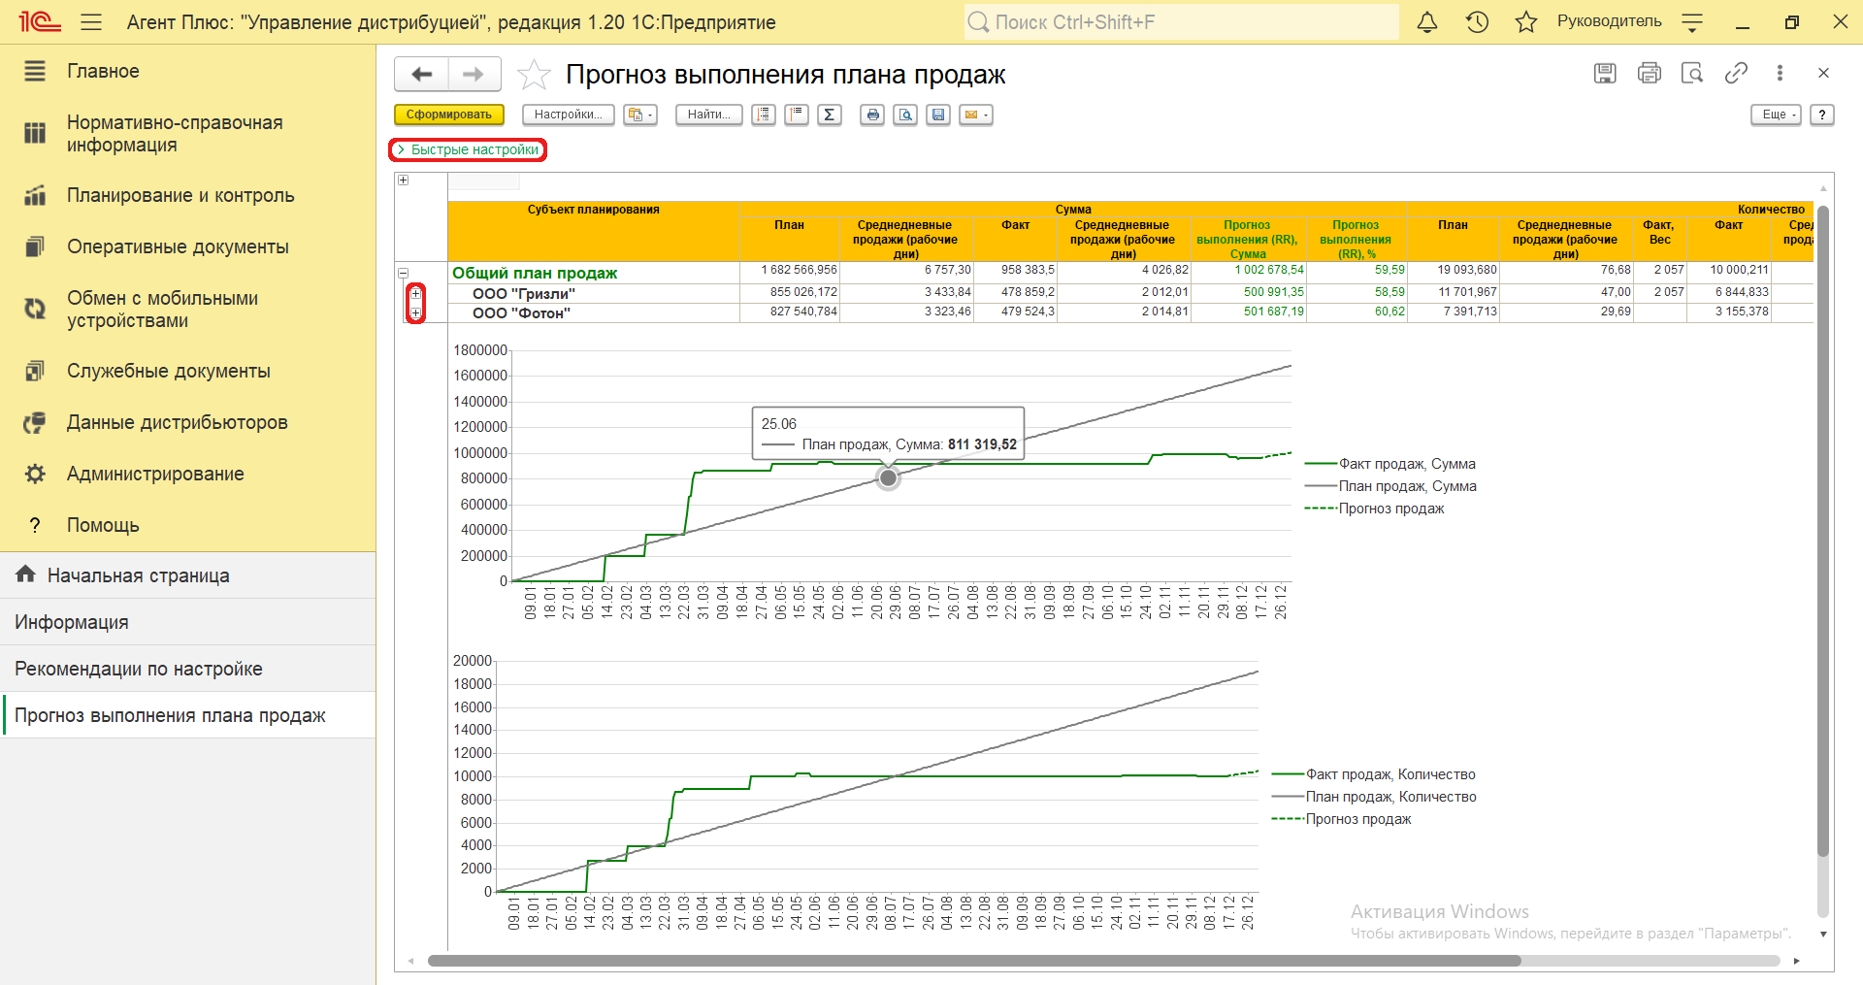Open help question mark button
Viewport: 1863px width, 985px height.
[1822, 115]
